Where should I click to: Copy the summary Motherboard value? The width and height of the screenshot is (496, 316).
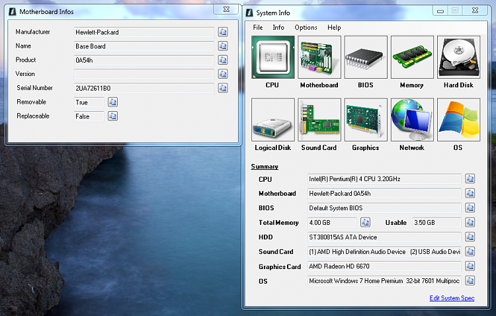pyautogui.click(x=470, y=193)
